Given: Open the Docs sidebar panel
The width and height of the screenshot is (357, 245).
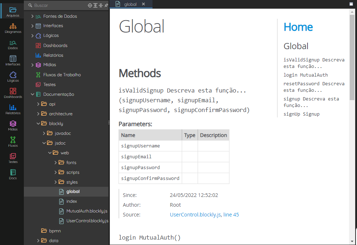Looking at the screenshot, I should pos(13,175).
